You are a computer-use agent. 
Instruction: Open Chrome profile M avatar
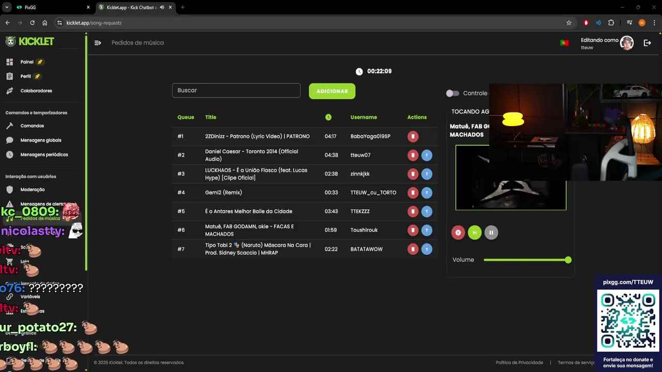tap(642, 23)
